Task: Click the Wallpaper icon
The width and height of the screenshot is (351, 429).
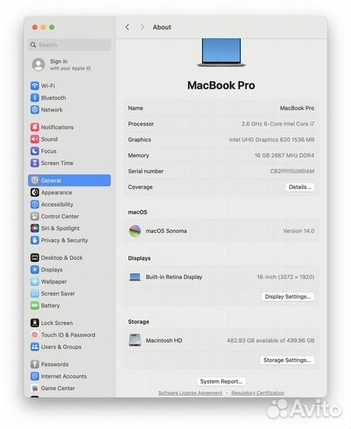Action: [x=35, y=281]
